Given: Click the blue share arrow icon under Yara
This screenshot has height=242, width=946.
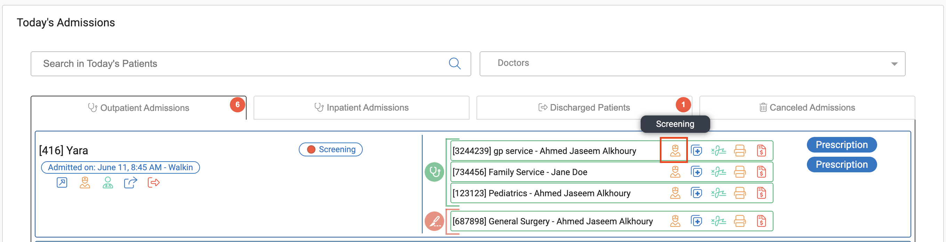Looking at the screenshot, I should [130, 182].
